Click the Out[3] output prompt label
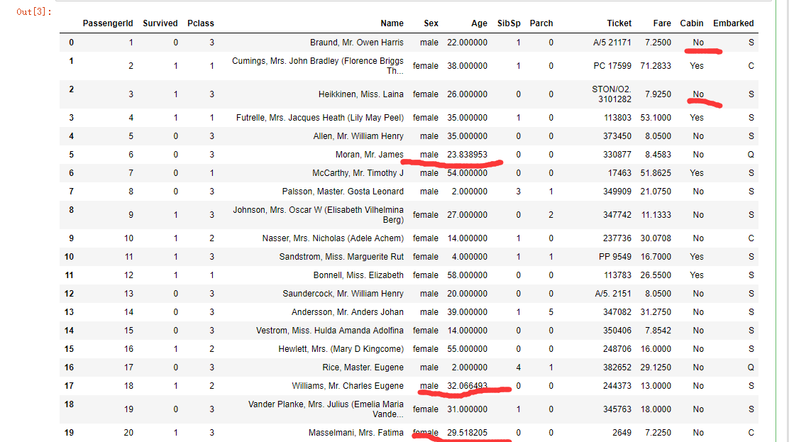Viewport: 789px width, 442px height. 34,11
